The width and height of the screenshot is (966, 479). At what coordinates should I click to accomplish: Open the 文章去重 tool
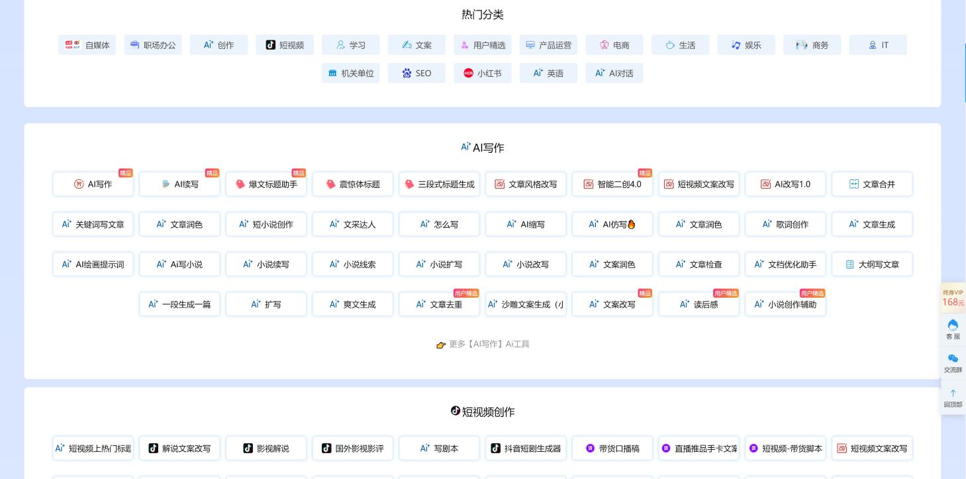[x=439, y=304]
